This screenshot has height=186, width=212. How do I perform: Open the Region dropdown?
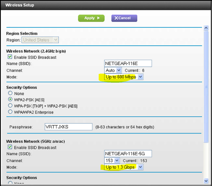pos(41,40)
